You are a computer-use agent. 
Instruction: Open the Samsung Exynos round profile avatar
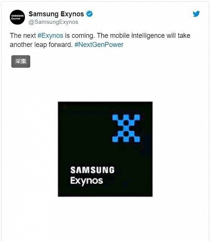pos(17,17)
